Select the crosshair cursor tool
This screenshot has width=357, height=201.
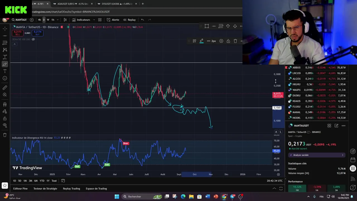point(5,29)
